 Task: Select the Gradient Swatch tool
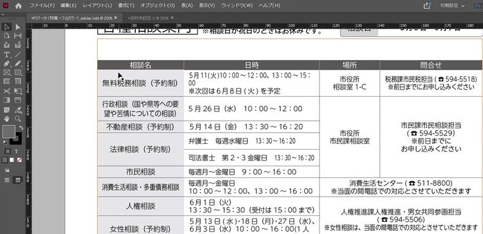click(x=6, y=100)
